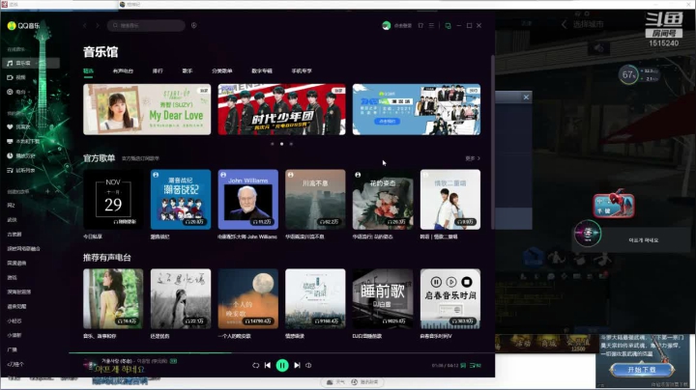Toggle the loop playback mode icon
This screenshot has height=390, width=696.
[255, 365]
